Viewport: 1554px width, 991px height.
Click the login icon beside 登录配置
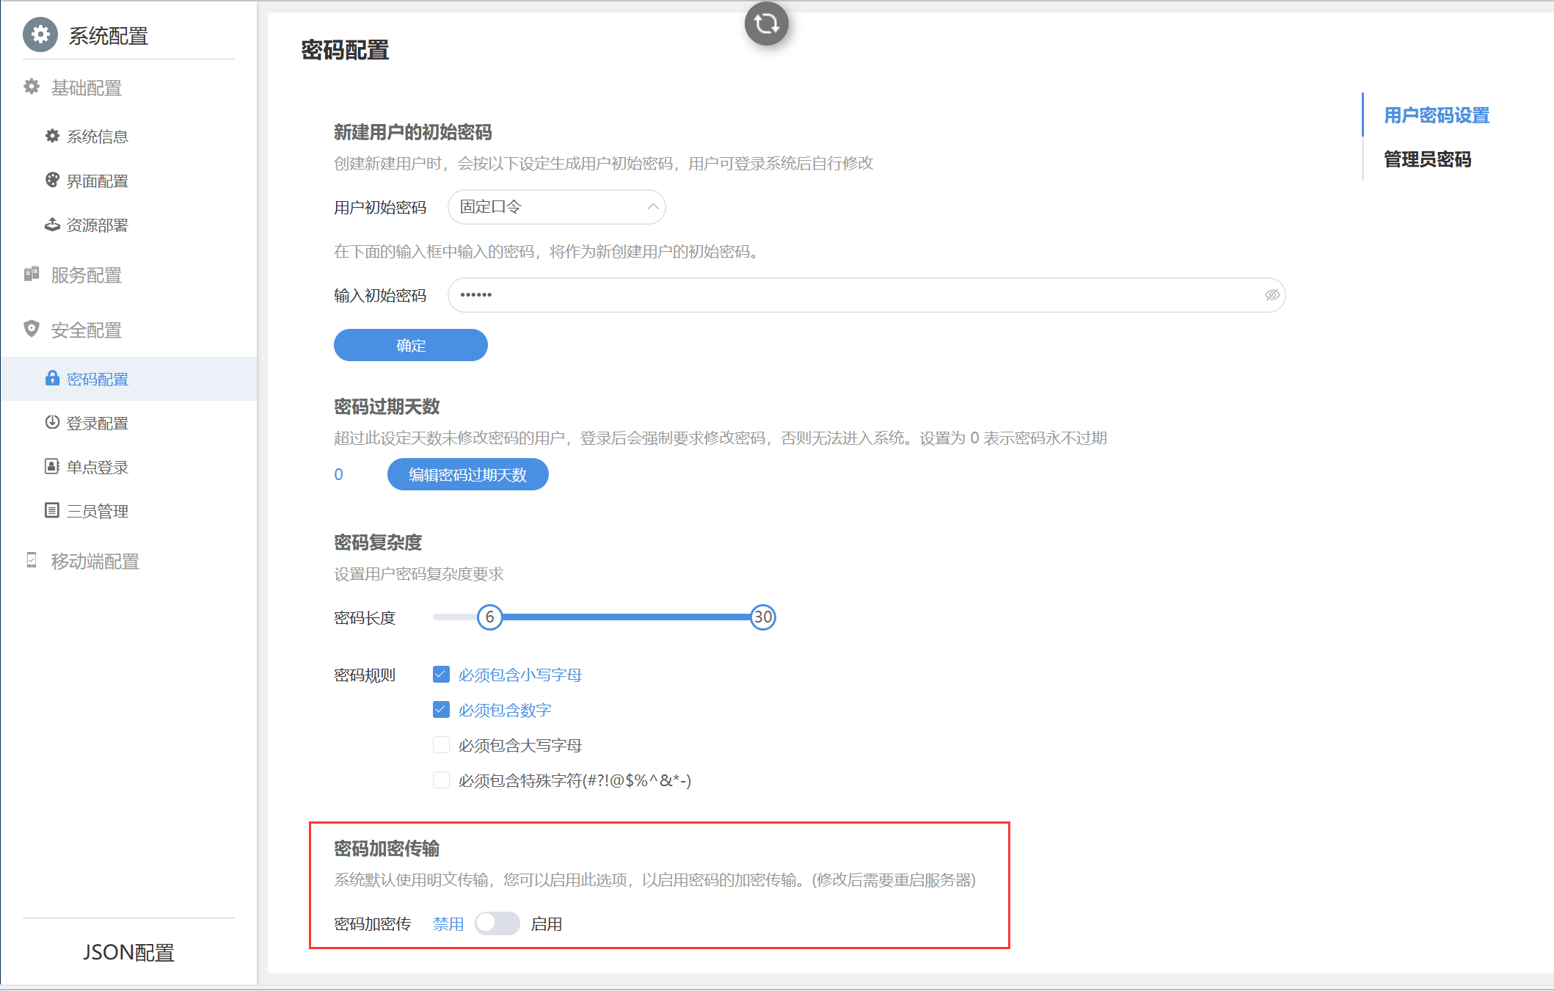[x=52, y=422]
